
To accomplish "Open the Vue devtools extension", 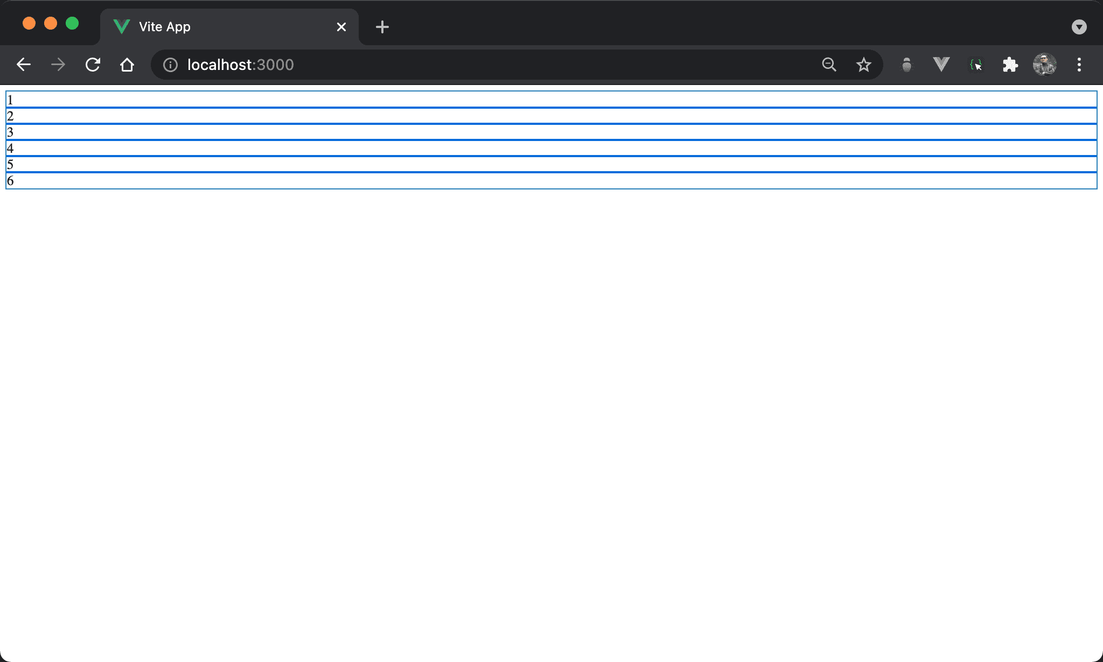I will 941,65.
